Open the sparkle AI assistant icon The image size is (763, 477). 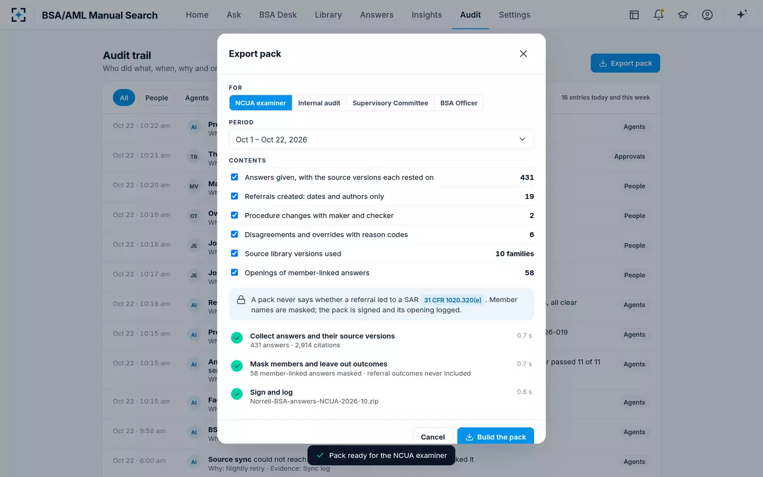click(742, 14)
